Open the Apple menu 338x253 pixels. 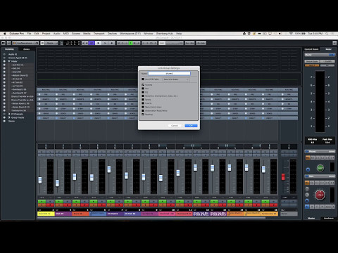coord(4,34)
